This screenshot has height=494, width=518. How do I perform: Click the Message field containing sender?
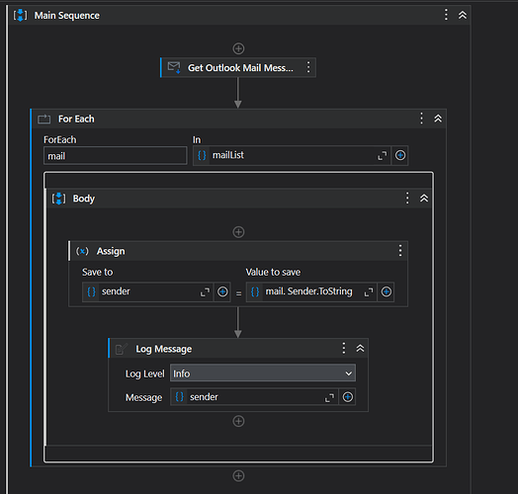[254, 397]
